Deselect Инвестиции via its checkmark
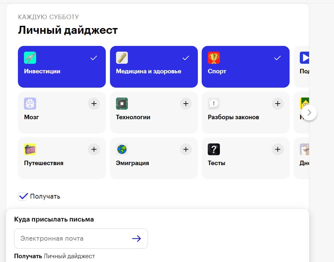The image size is (334, 262). (94, 58)
